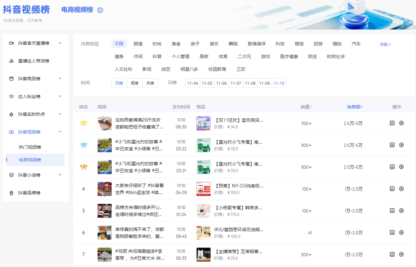Open 抖音商品榜 via its bookmark icon
416x267 pixels.
(11, 79)
